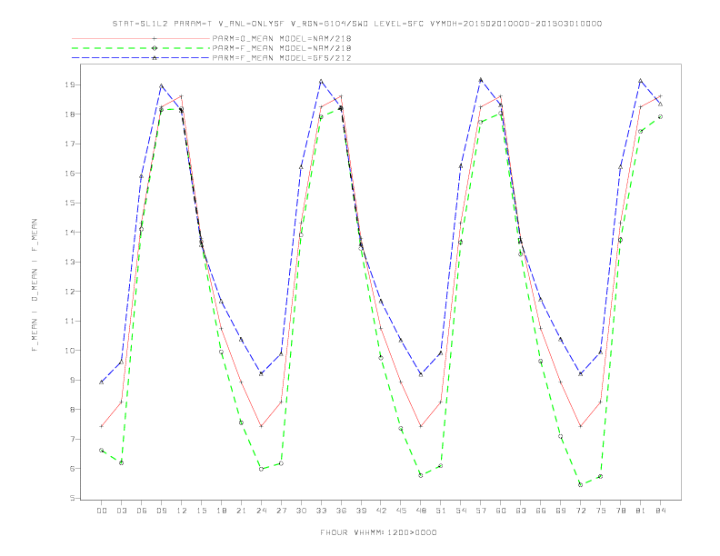Click y-axis value 5

[x=73, y=498]
